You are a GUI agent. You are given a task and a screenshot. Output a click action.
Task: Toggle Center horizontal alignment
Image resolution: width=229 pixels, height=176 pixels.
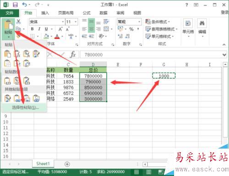pos(91,29)
